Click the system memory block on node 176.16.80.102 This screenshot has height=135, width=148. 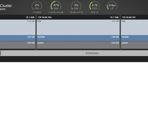(78, 45)
